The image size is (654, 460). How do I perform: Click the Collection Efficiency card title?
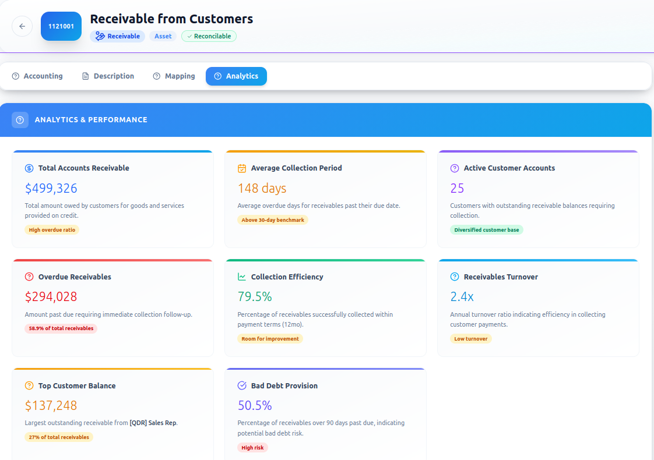287,277
